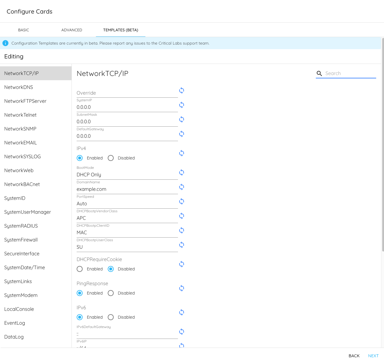Reset the DomainName field

click(x=182, y=187)
